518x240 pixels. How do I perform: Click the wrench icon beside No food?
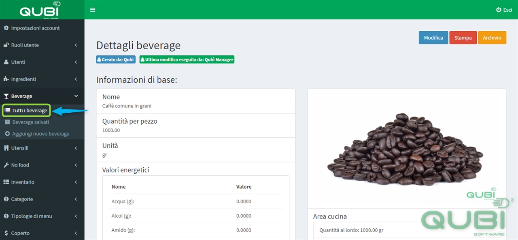[6, 165]
